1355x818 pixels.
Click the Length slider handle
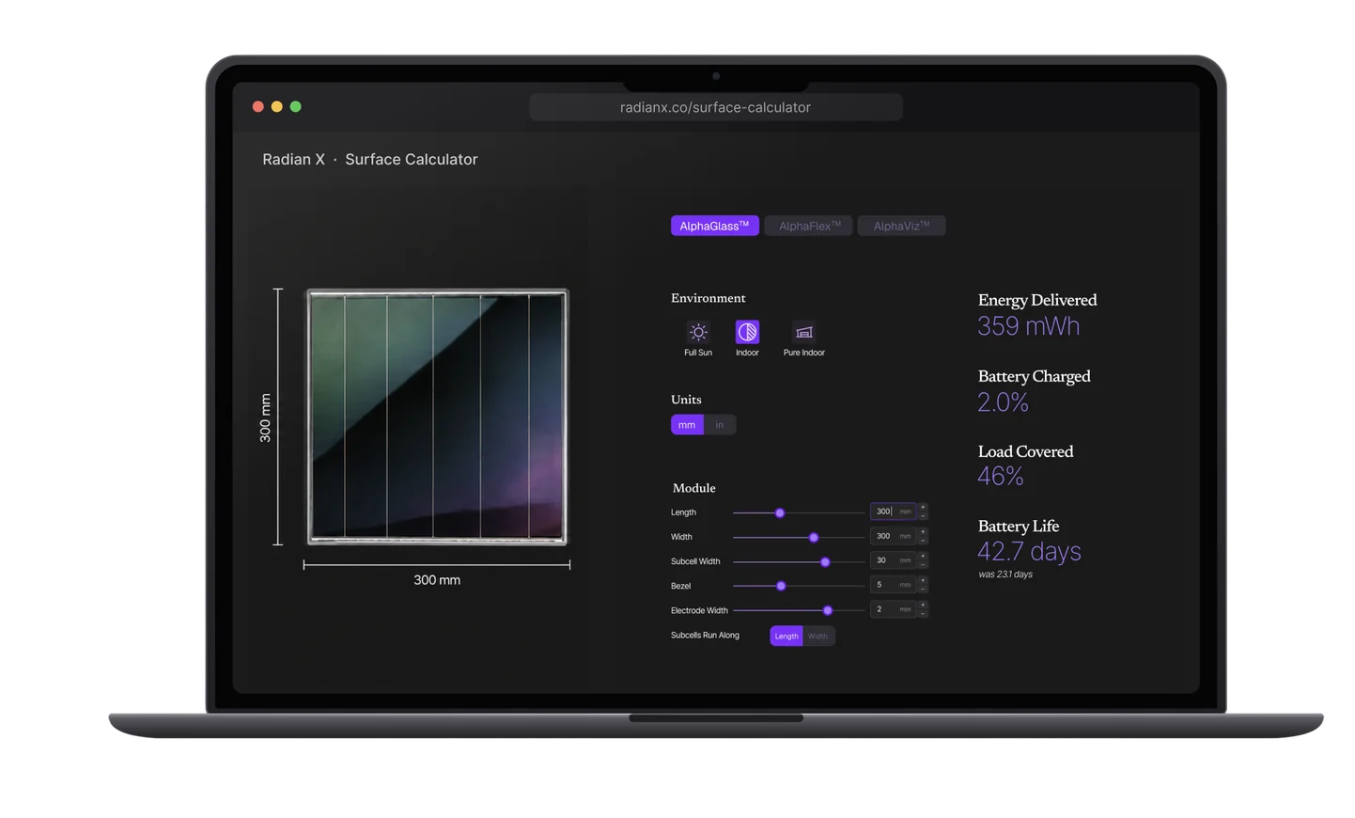tap(780, 513)
